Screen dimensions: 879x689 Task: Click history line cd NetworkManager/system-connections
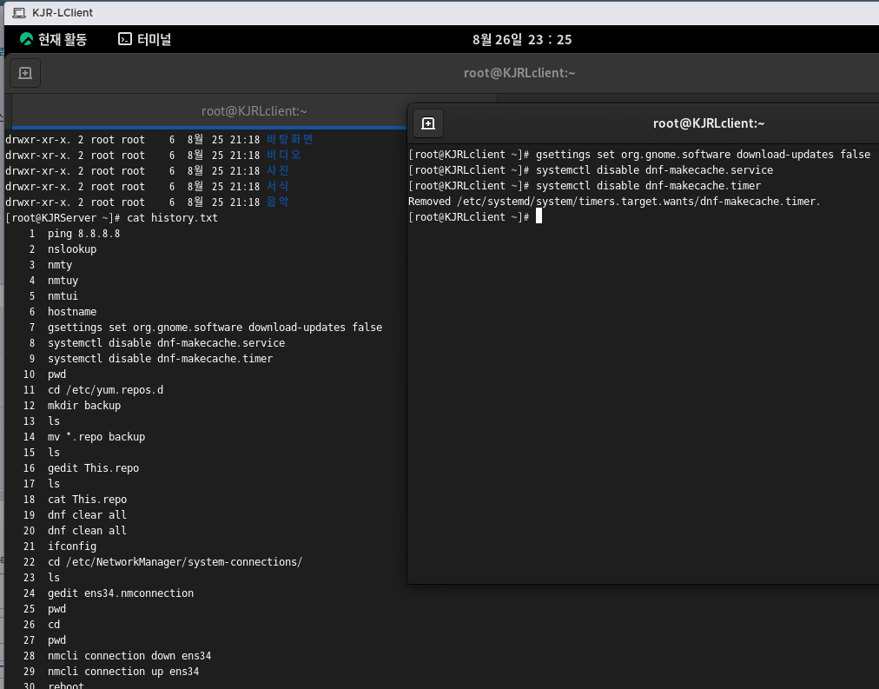[175, 562]
